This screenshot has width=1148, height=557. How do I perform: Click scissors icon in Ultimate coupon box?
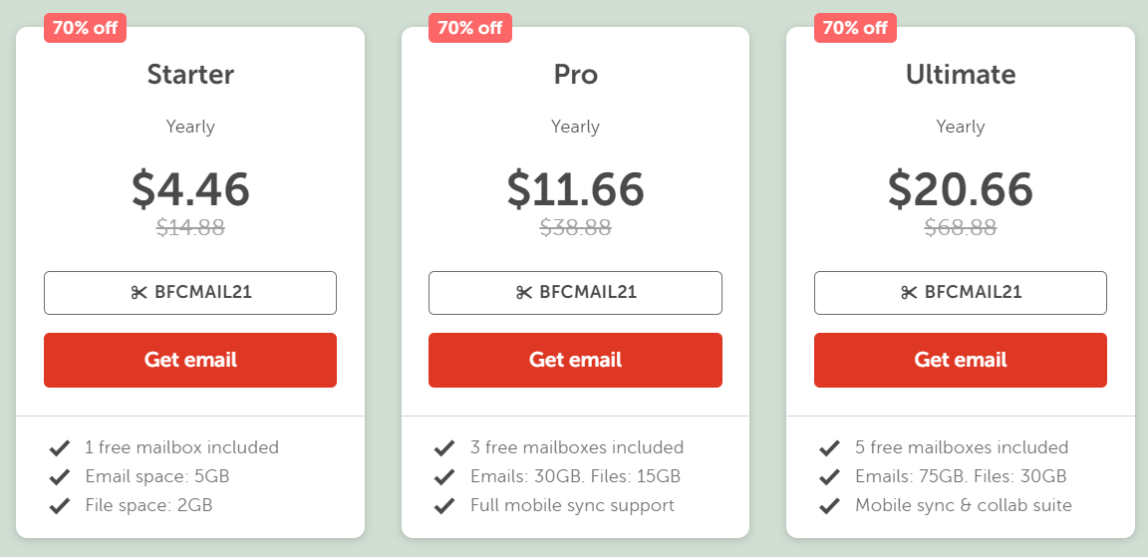point(909,293)
